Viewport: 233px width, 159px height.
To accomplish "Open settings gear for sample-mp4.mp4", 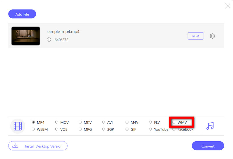I will [212, 36].
